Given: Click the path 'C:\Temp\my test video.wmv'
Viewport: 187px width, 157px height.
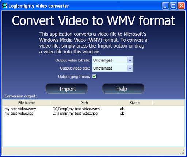Looking at the screenshot, I should pos(76,109).
